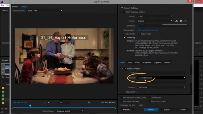Screen dimensions: 203x114
Task: Open the Position Top Center dropdown
Action: click(161, 87)
